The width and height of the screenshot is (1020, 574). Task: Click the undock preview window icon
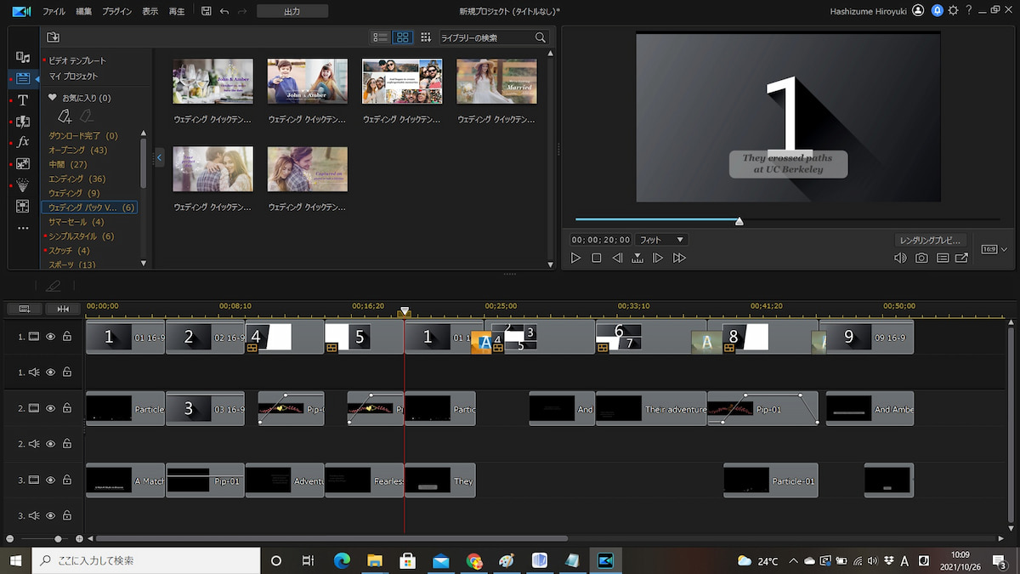961,258
